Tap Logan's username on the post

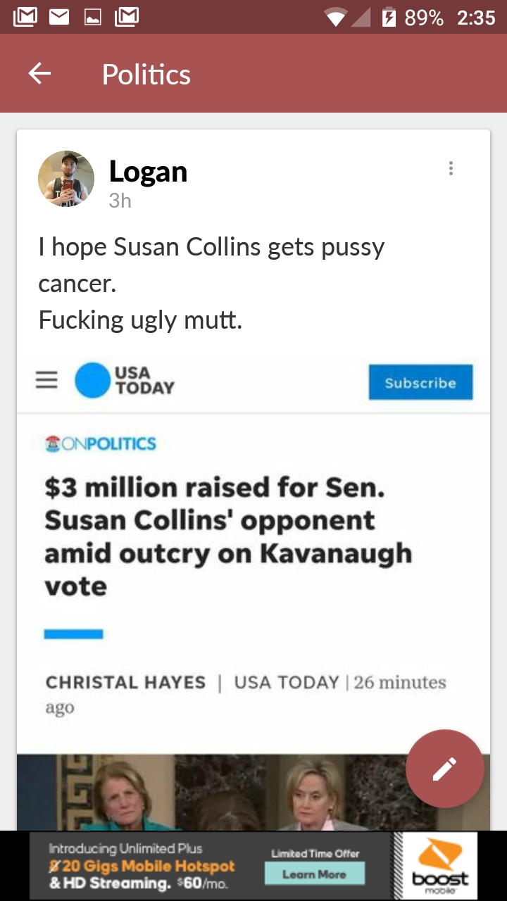(148, 171)
